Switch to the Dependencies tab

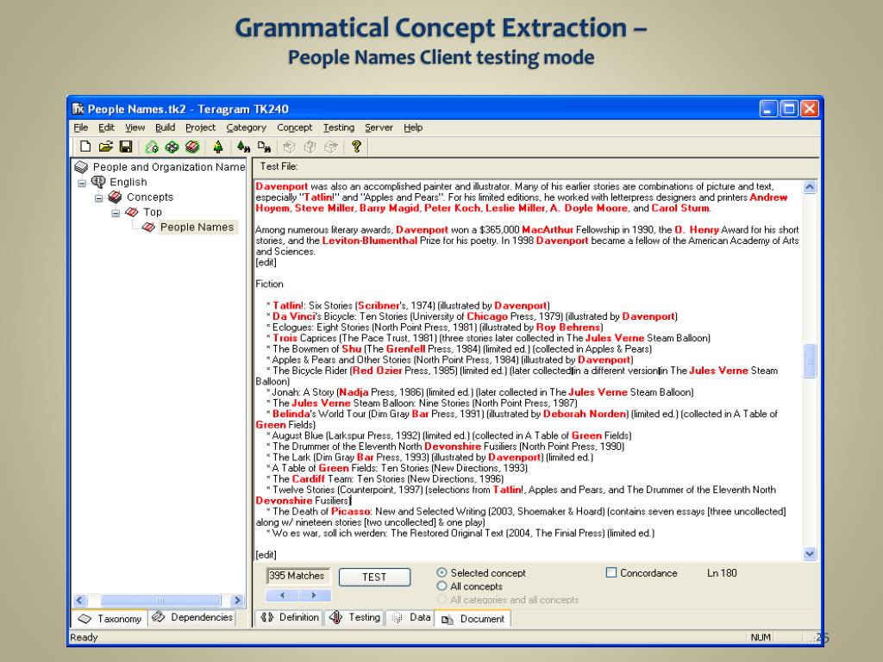pos(192,617)
